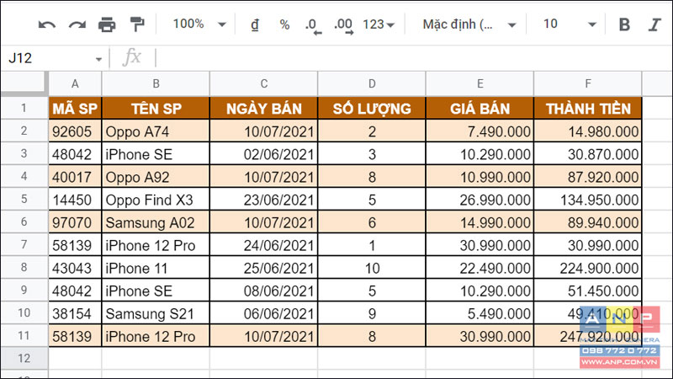Select cell with code 92605
The image size is (673, 379).
point(75,131)
